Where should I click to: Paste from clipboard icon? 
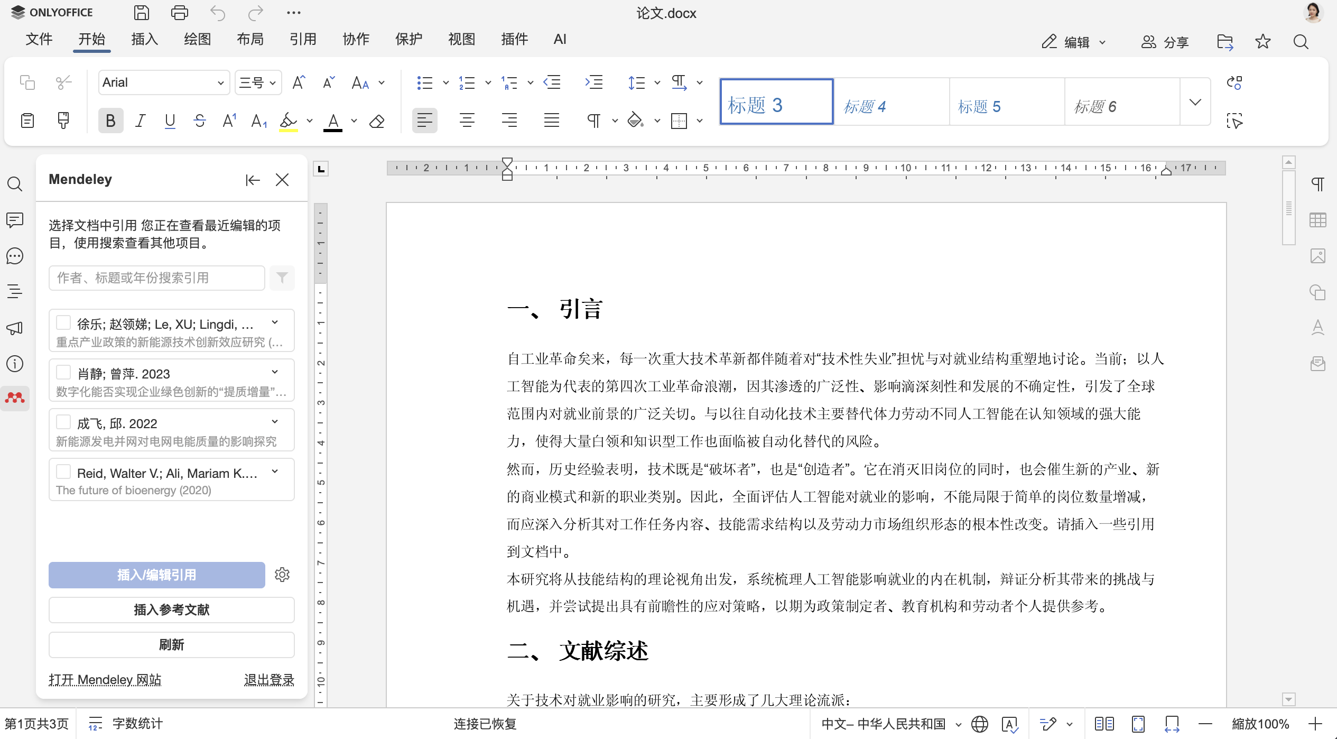tap(27, 121)
